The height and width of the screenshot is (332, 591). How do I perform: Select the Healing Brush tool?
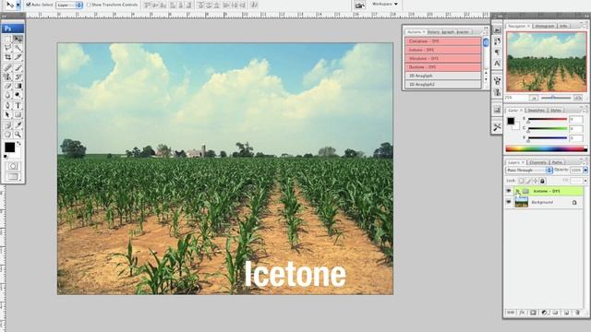[x=8, y=68]
